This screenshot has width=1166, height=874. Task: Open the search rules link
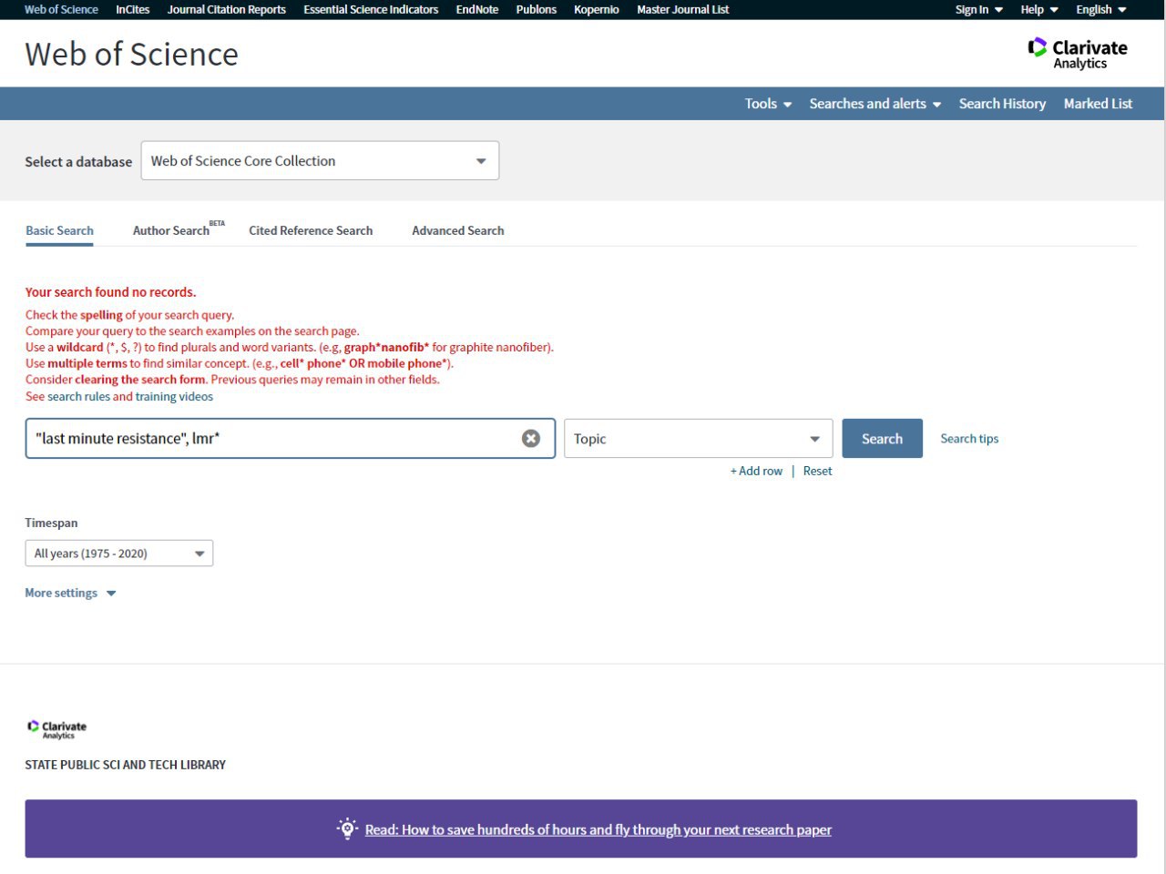tap(78, 397)
